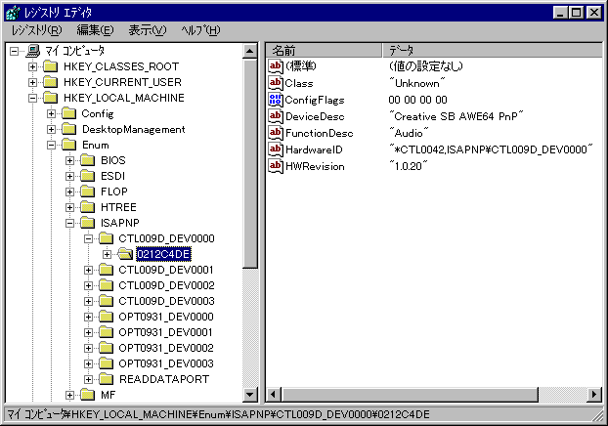Click the マイ コンピュータ computer icon

click(x=33, y=51)
